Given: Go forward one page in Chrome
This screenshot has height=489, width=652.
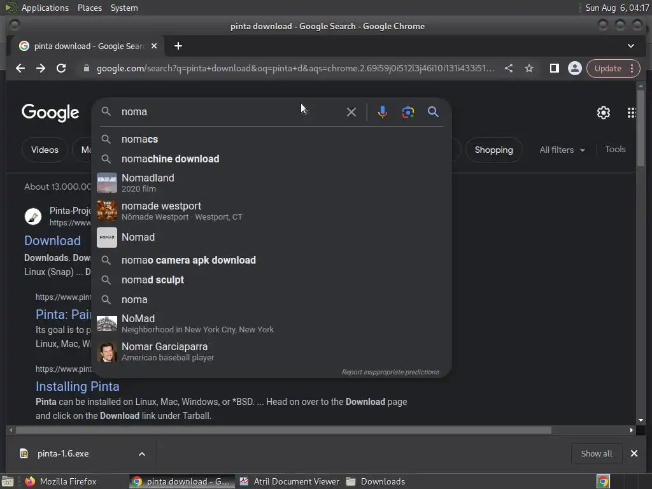Looking at the screenshot, I should [x=41, y=68].
